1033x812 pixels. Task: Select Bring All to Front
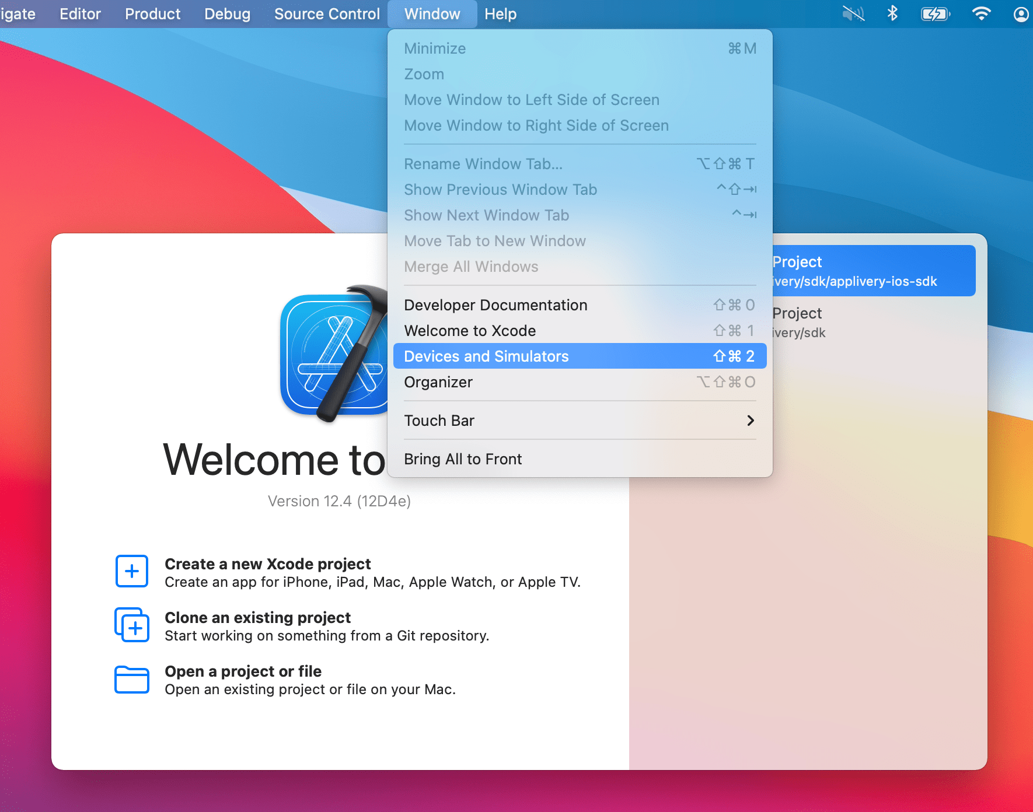coord(580,459)
